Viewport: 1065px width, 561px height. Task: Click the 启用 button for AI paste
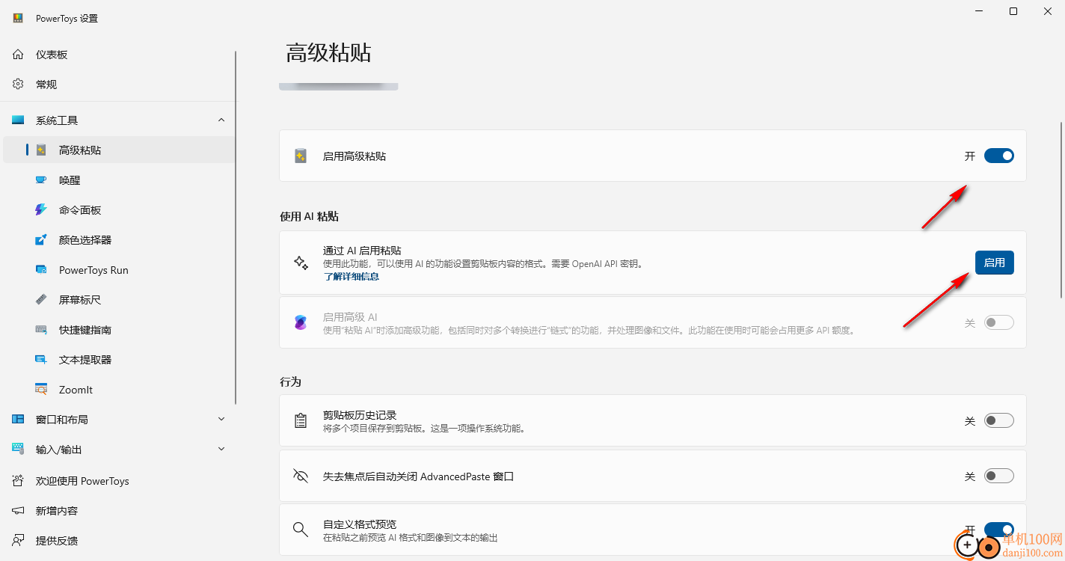[994, 263]
